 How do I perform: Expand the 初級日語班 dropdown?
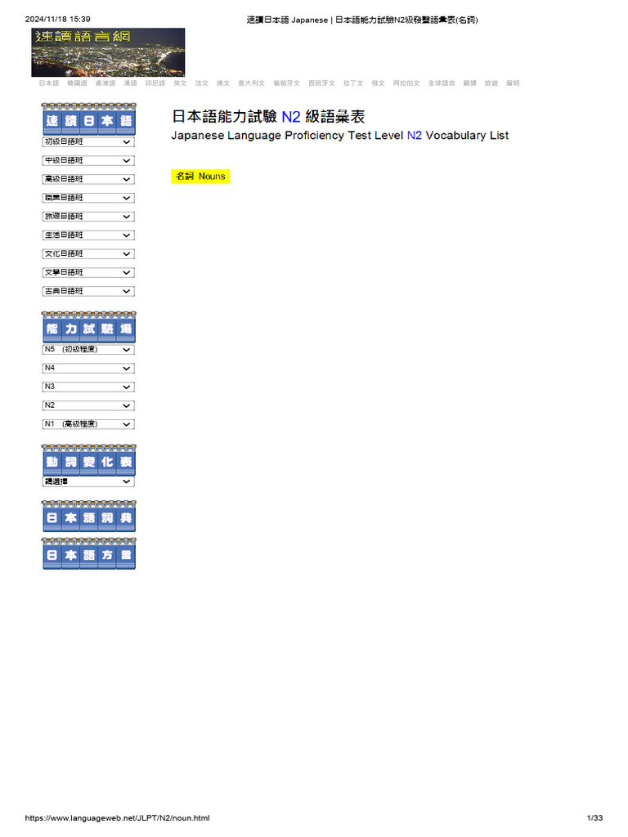88,142
